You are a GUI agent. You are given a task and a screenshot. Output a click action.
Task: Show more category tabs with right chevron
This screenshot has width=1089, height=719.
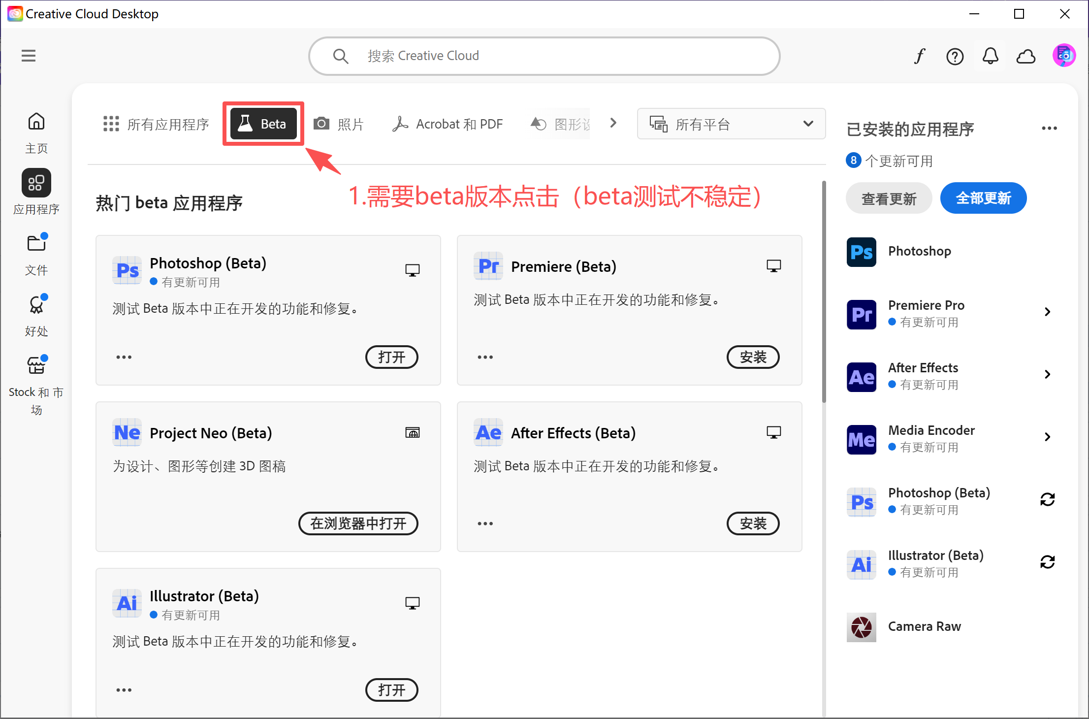tap(613, 123)
